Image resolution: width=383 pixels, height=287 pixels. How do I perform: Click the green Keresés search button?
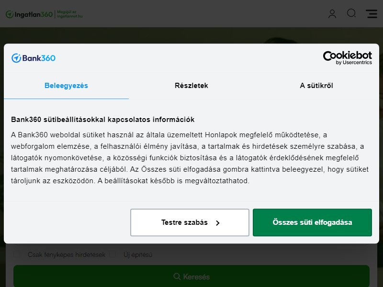191,277
